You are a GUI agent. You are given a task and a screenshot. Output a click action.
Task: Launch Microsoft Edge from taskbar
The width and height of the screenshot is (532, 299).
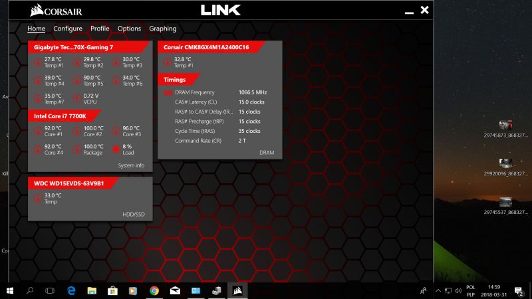click(71, 290)
